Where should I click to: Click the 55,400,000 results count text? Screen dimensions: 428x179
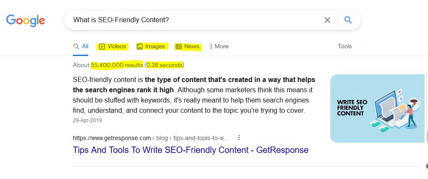pos(117,65)
